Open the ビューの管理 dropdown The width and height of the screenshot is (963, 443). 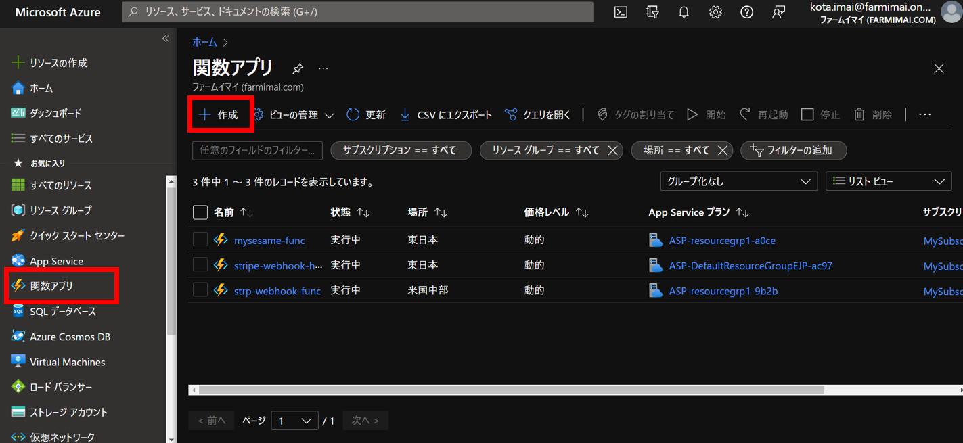(x=294, y=115)
